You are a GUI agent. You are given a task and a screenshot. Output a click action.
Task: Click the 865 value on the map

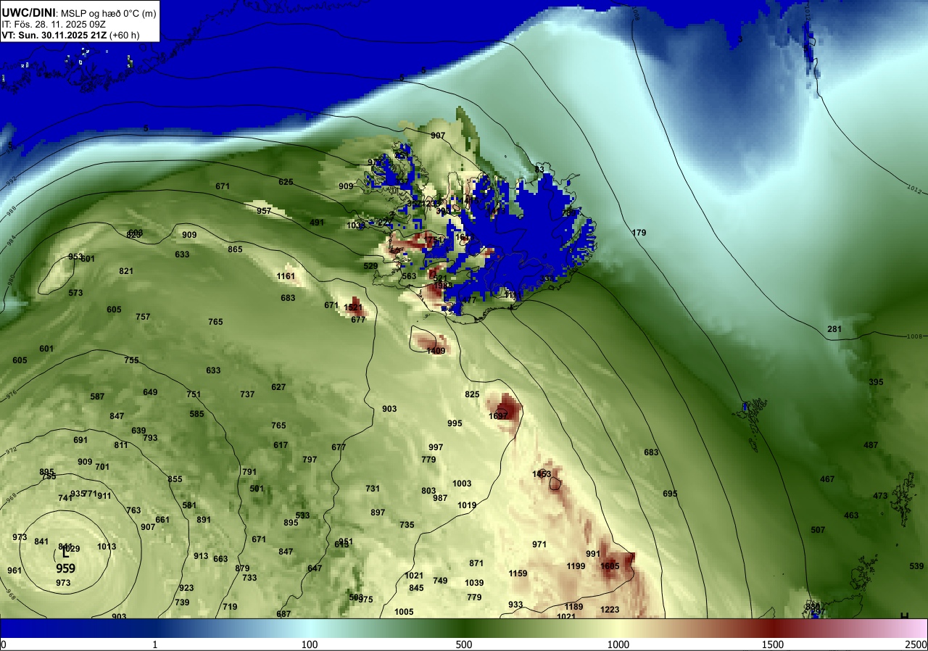click(x=235, y=249)
